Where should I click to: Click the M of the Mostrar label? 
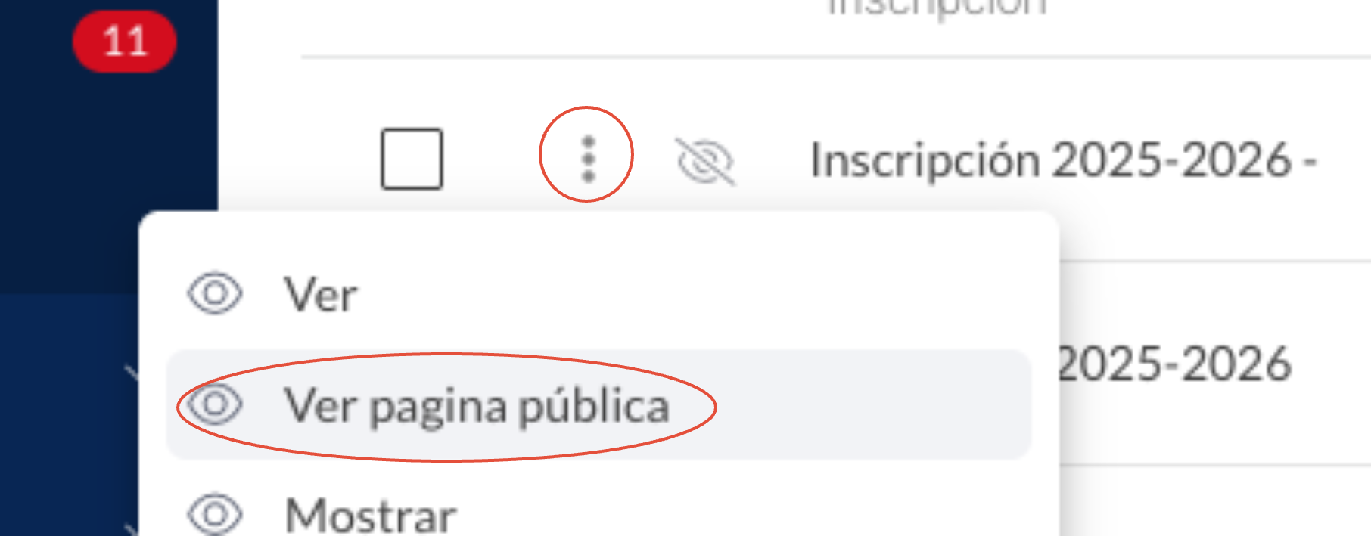pyautogui.click(x=304, y=516)
